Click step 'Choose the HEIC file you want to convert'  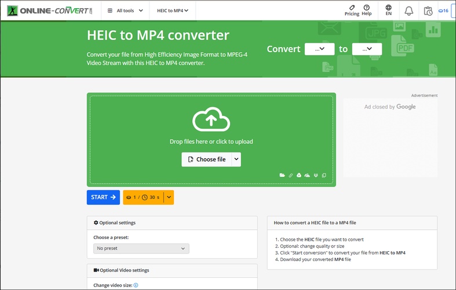coord(322,240)
